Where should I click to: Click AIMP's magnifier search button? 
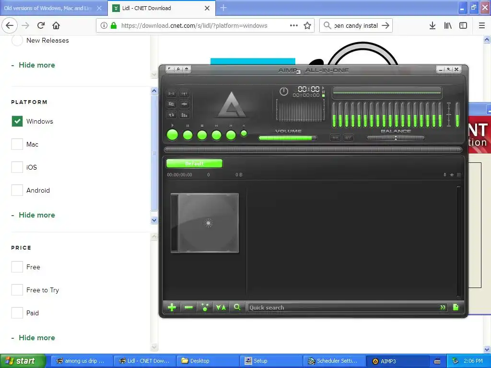[237, 307]
